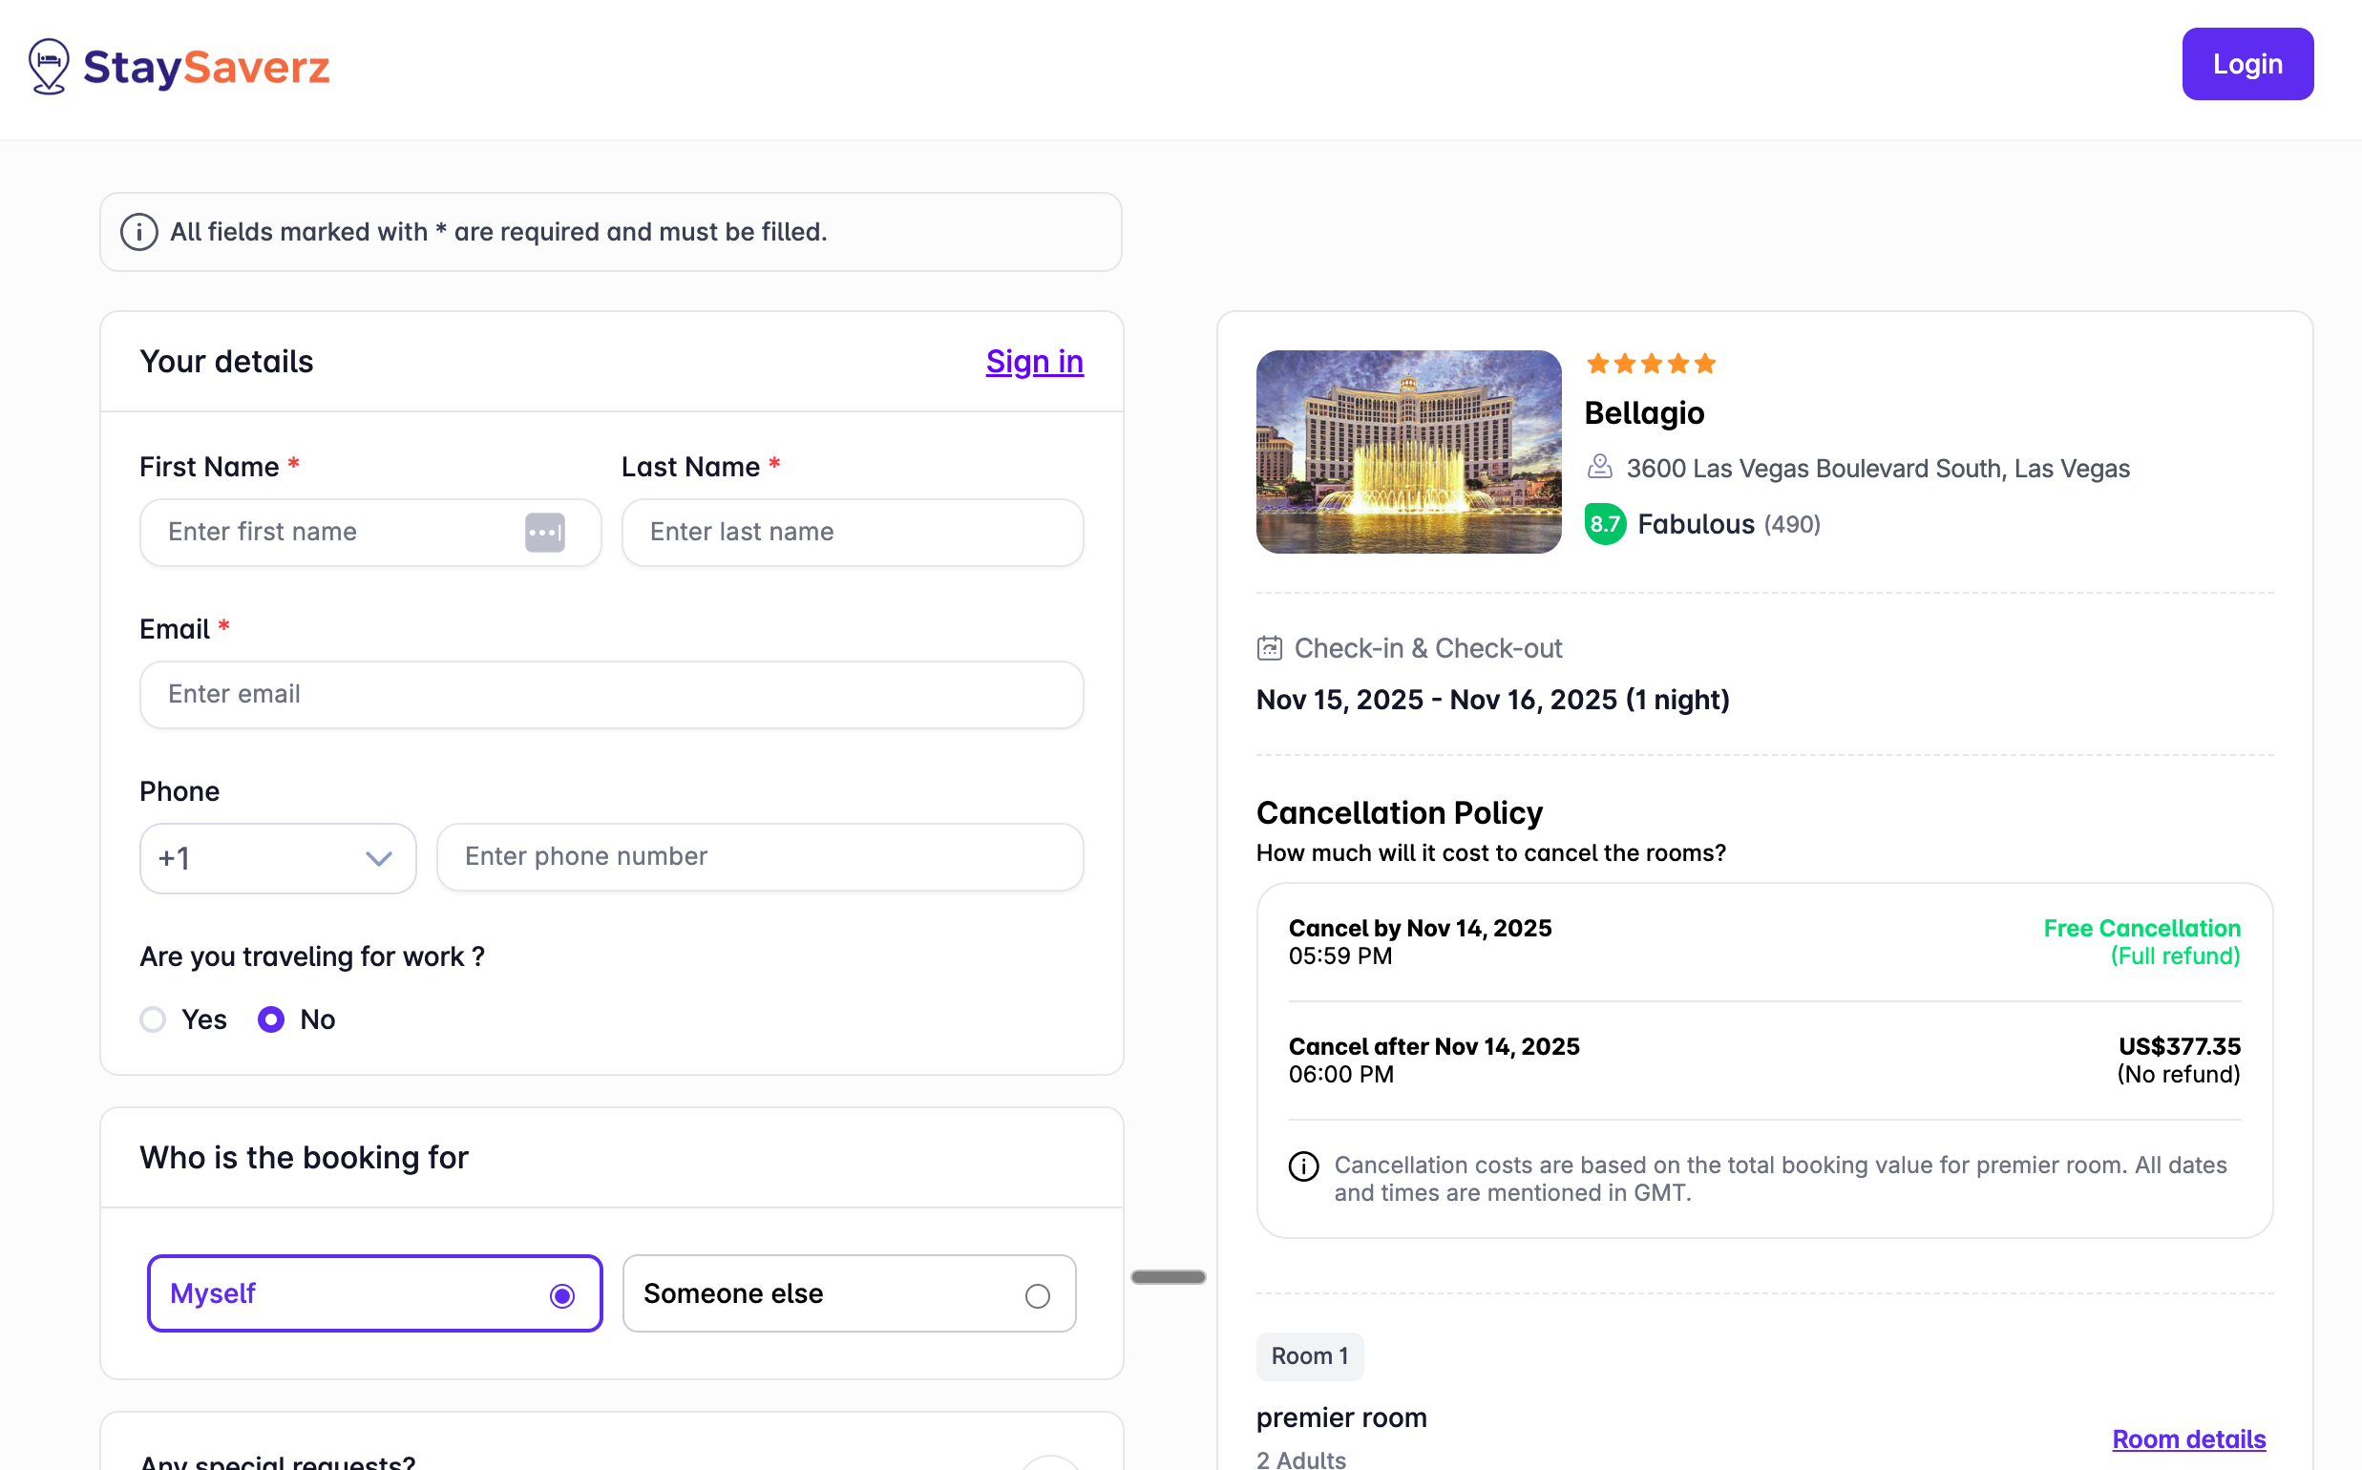Click the Room 1 label
Image resolution: width=2362 pixels, height=1470 pixels.
(1309, 1356)
